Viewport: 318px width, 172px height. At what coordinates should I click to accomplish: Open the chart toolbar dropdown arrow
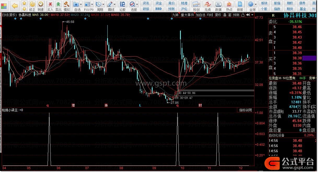[252, 15]
